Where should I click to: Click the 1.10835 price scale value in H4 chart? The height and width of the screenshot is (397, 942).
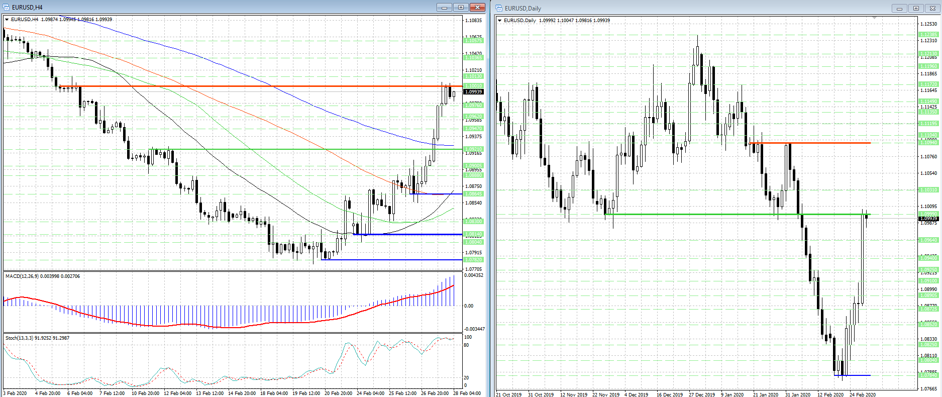[x=474, y=21]
